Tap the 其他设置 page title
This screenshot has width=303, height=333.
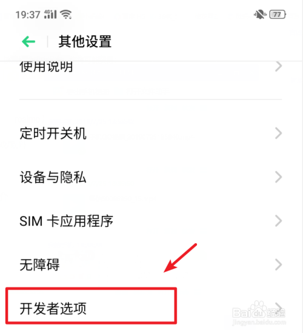pyautogui.click(x=85, y=41)
